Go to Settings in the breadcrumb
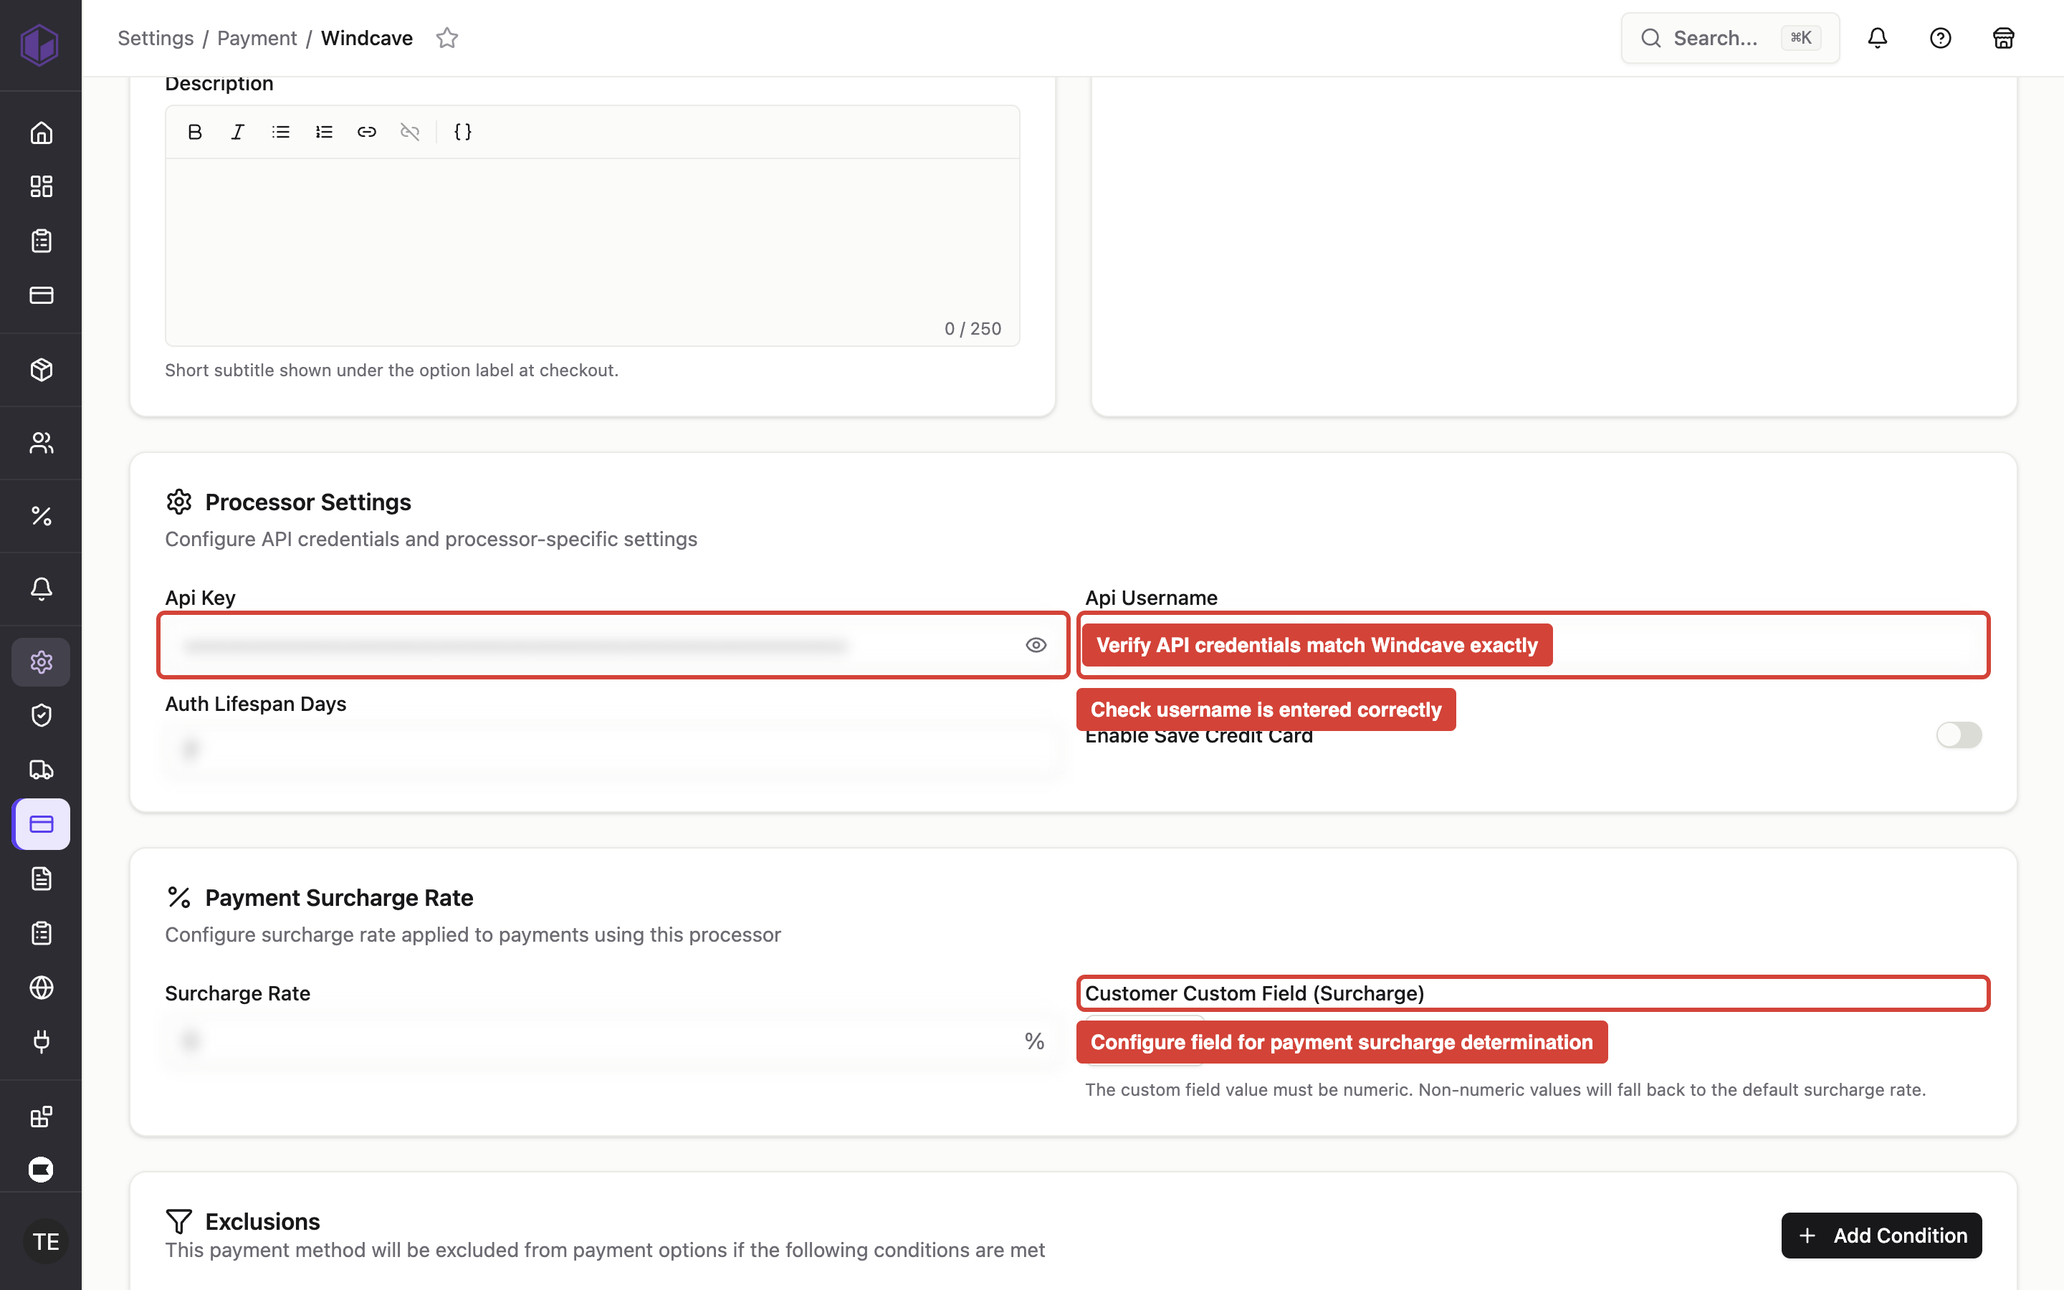 coord(156,37)
